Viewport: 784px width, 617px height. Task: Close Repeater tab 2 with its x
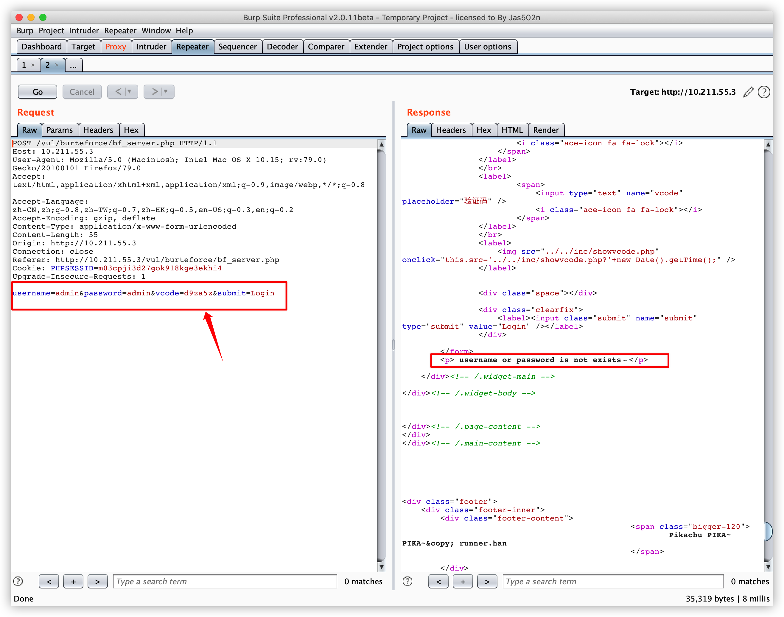57,65
